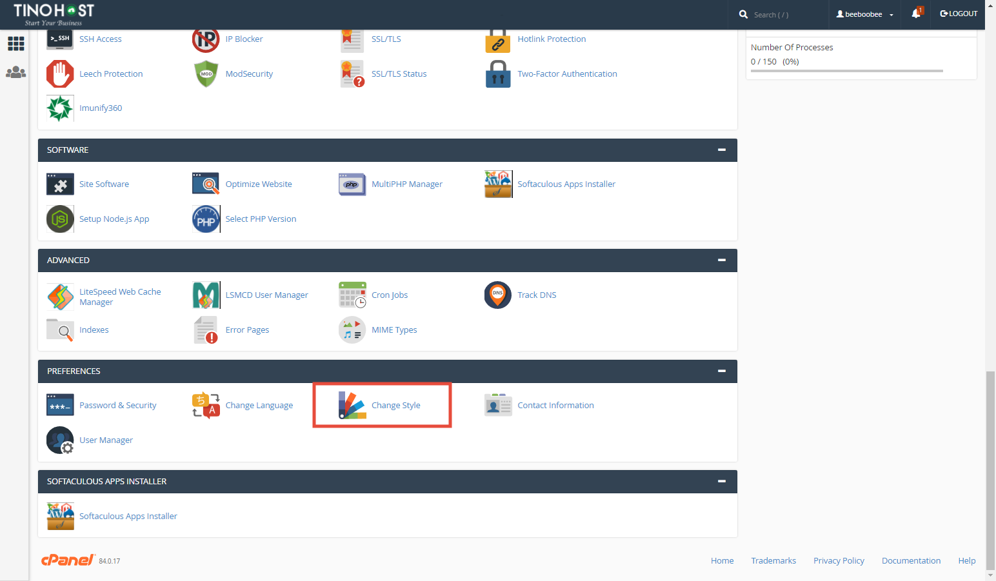The image size is (996, 581).
Task: Open the Imunify360 icon
Action: pyautogui.click(x=60, y=108)
